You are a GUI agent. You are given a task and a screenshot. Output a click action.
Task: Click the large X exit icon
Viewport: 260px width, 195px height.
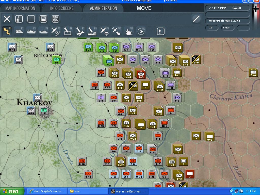pyautogui.click(x=7, y=19)
